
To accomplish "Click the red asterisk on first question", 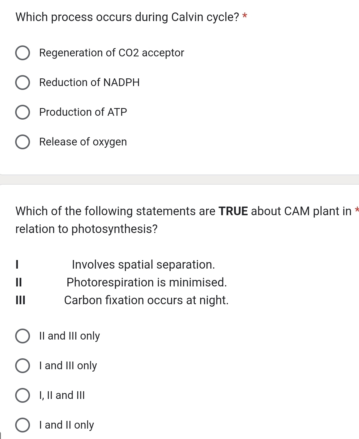I will [x=245, y=15].
